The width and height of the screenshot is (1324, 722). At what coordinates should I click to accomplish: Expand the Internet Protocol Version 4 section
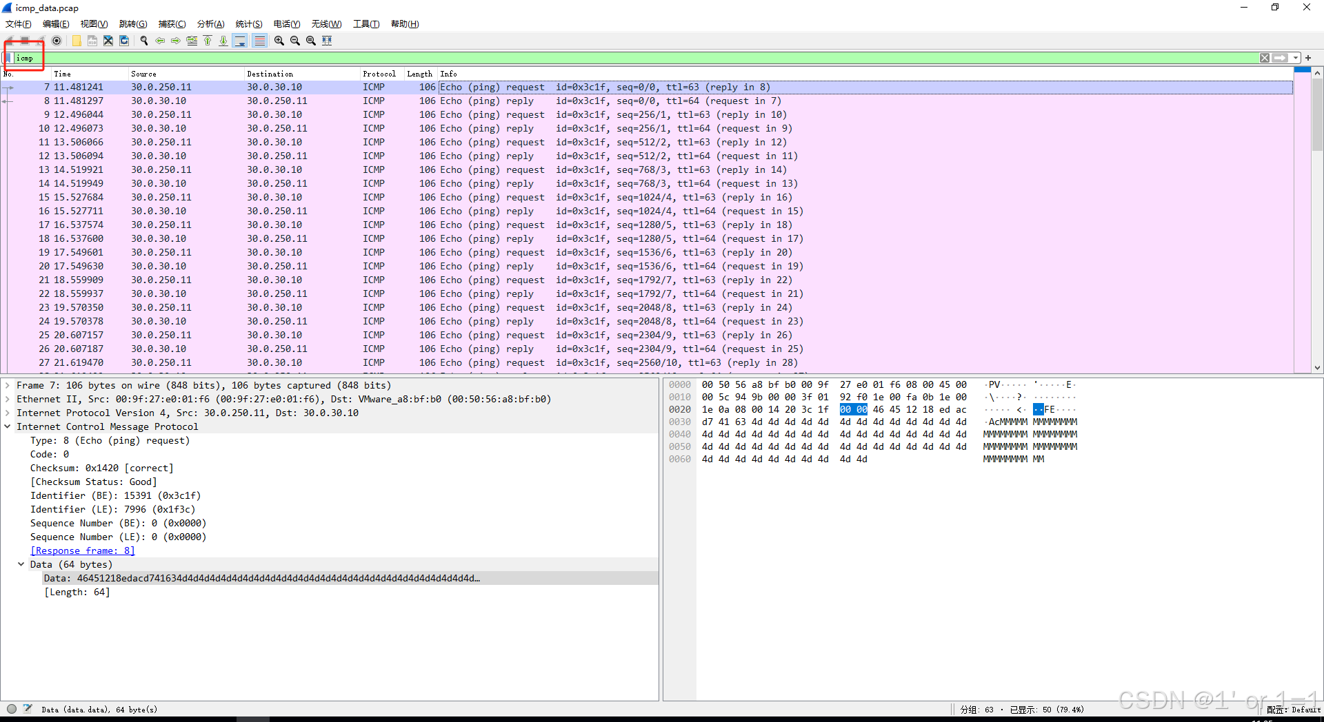[8, 413]
